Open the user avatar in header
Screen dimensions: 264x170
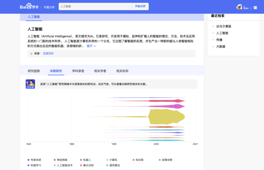(x=239, y=7)
